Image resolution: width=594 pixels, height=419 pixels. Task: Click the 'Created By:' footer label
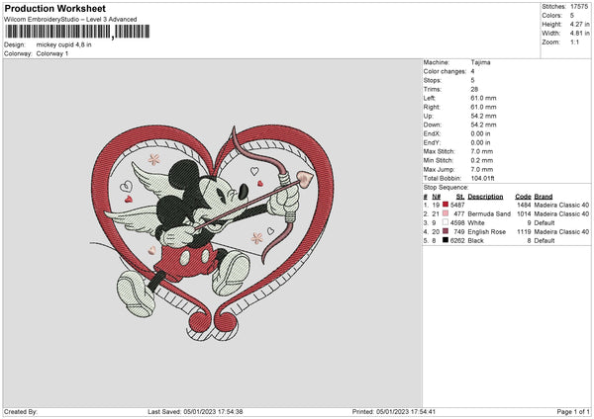[21, 411]
